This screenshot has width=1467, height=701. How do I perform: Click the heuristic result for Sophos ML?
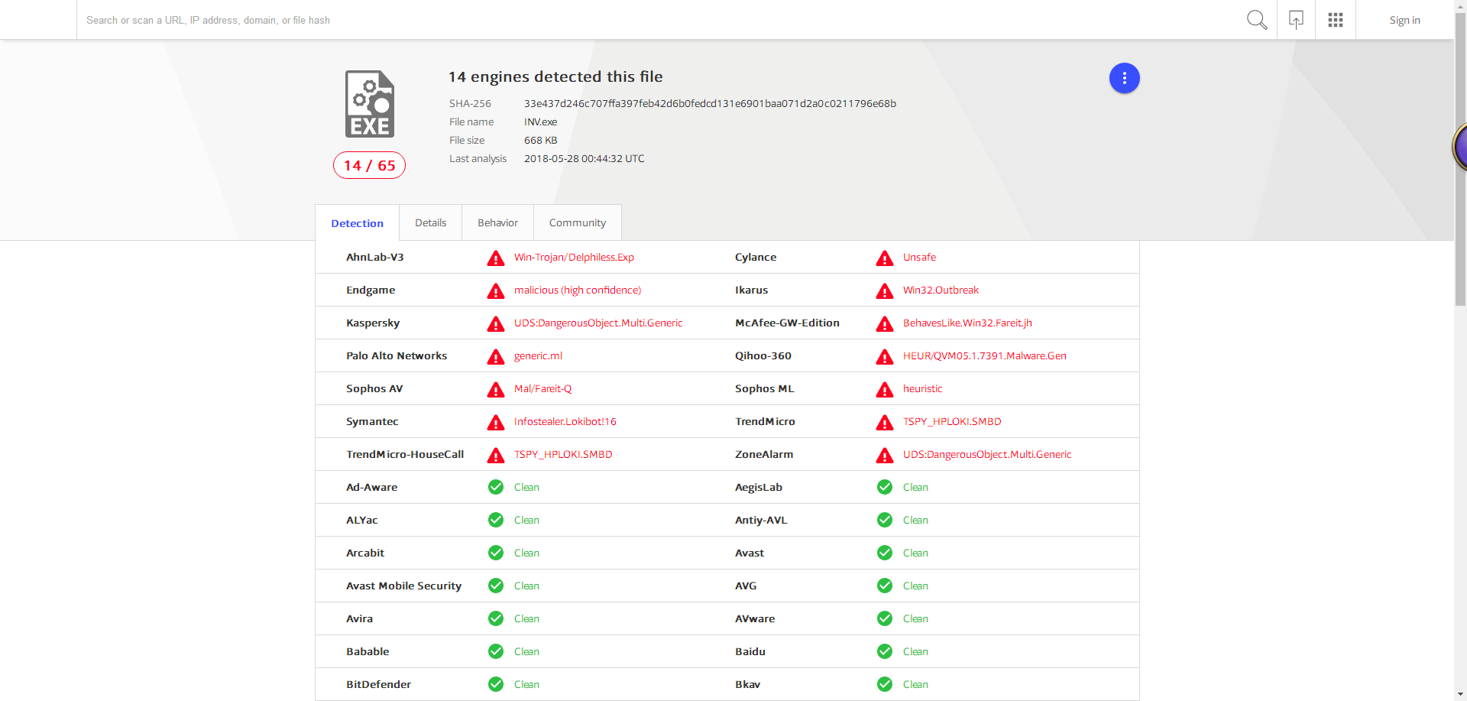click(x=922, y=388)
